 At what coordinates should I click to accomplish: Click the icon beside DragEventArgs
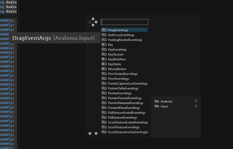104,30
